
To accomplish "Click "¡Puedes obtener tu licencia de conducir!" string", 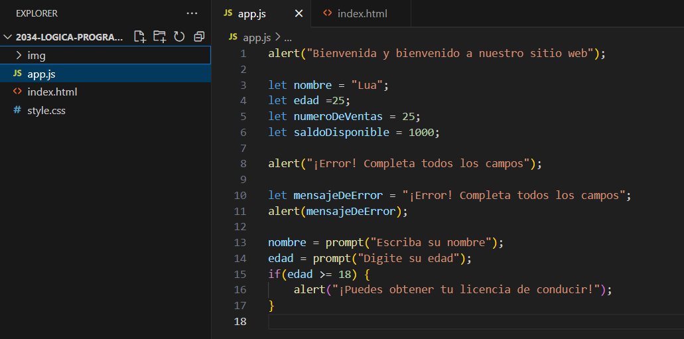I will pyautogui.click(x=466, y=289).
